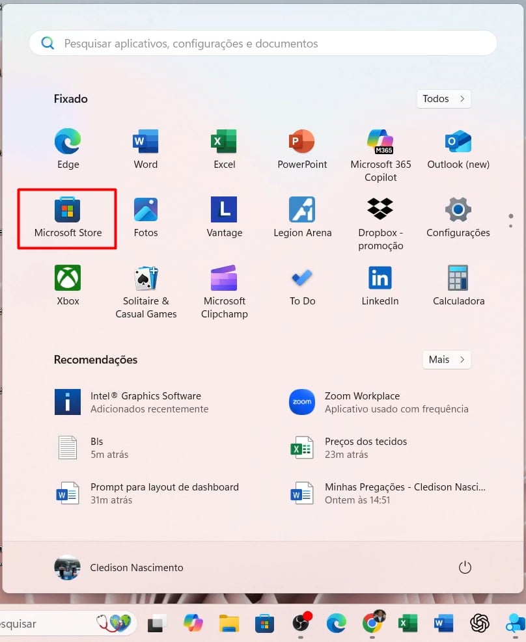Launch the Vantage app
This screenshot has height=642, width=526.
(224, 217)
